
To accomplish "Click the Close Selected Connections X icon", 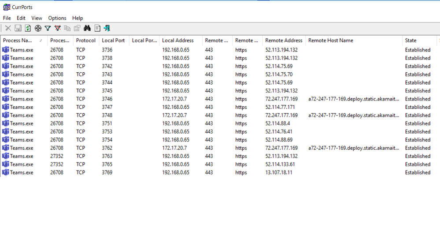I will (x=8, y=28).
